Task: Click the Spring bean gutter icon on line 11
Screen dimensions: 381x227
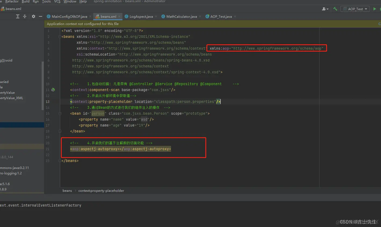Action: (53, 90)
